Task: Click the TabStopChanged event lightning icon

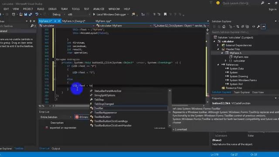Action: tap(92, 104)
